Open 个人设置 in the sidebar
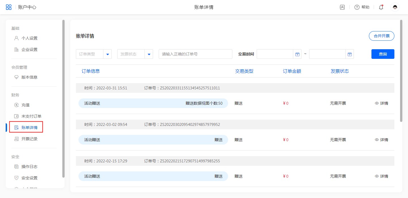 pos(29,38)
